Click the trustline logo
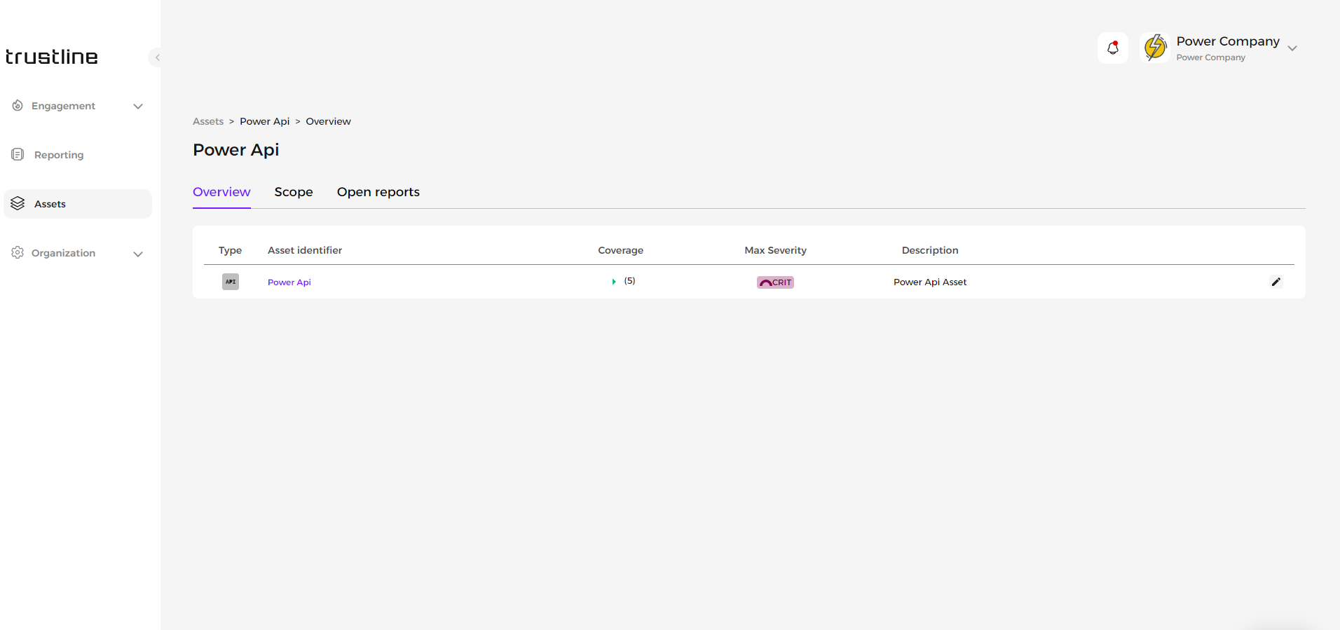The height and width of the screenshot is (630, 1340). point(52,57)
